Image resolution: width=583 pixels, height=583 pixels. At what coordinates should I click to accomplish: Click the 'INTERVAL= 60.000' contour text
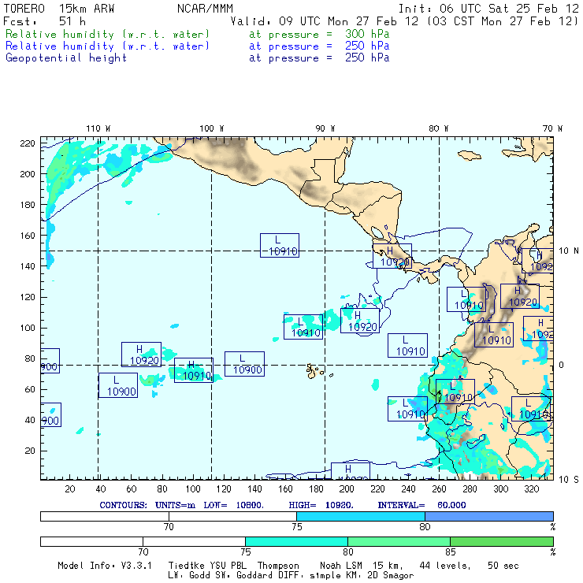(x=421, y=505)
